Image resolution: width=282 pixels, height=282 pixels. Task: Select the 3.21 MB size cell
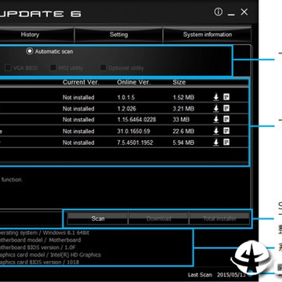pos(183,109)
